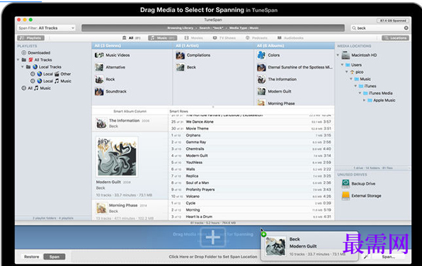
Task: Toggle the Playlists sidebar button
Action: [30, 38]
